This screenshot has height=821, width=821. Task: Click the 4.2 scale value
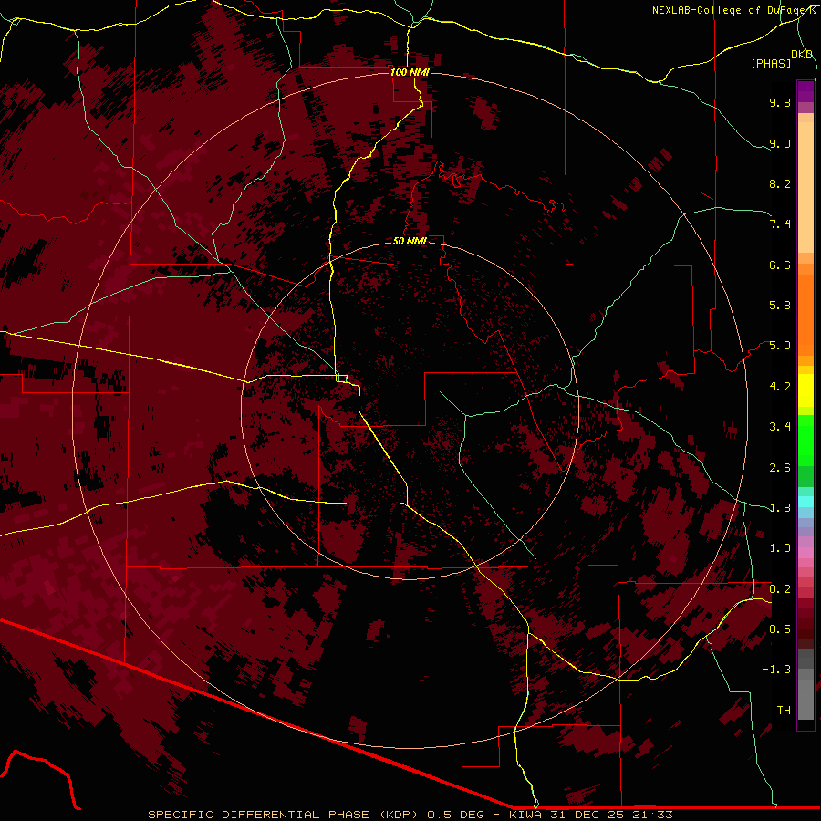[780, 387]
